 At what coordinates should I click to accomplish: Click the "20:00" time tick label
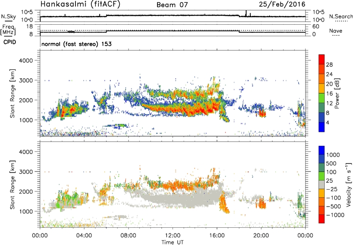261,236
